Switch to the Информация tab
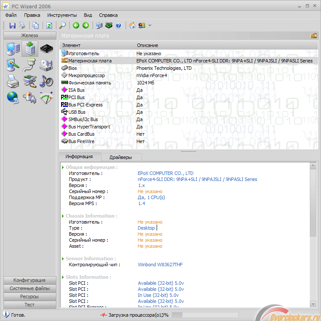 pyautogui.click(x=79, y=156)
